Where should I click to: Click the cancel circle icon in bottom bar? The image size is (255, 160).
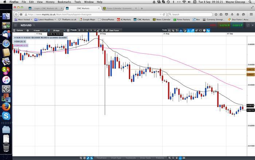tap(85, 158)
